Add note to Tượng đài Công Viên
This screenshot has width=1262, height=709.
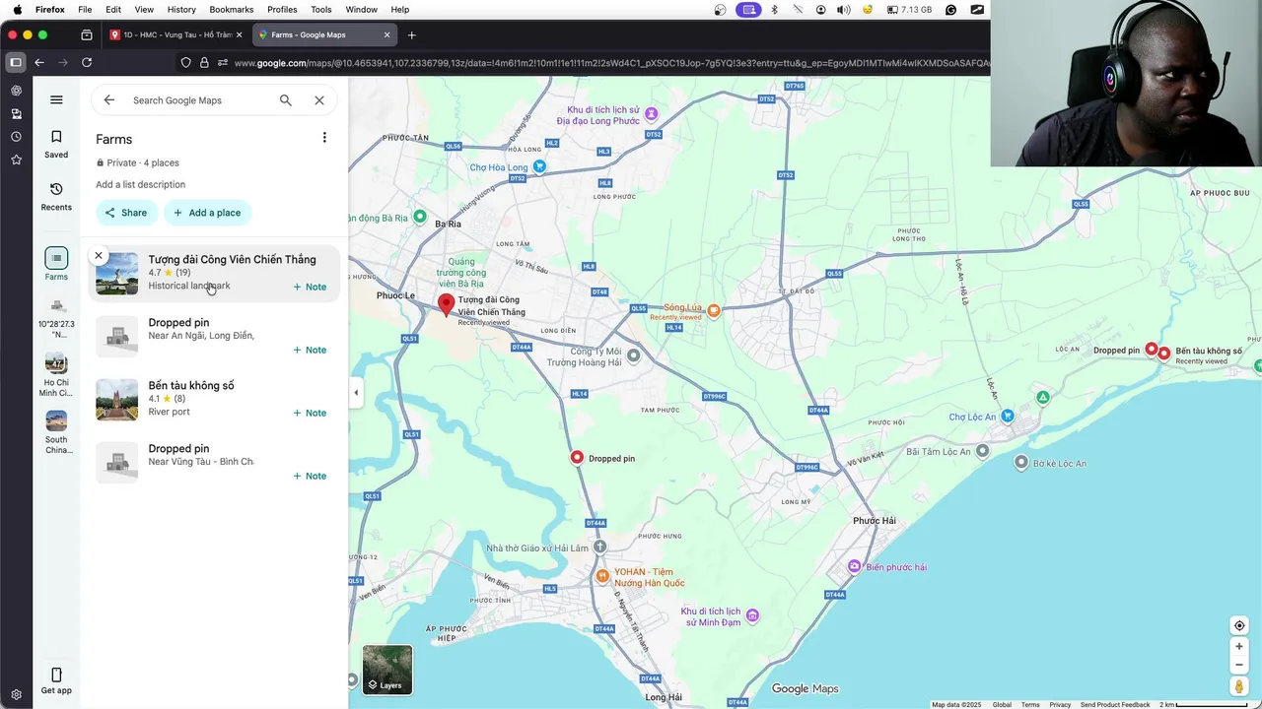pos(310,287)
